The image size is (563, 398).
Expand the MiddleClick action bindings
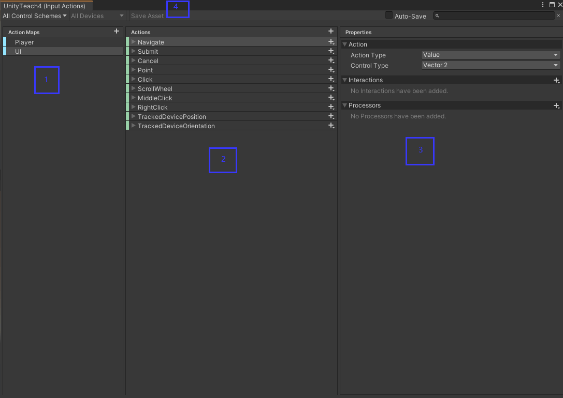click(x=133, y=98)
